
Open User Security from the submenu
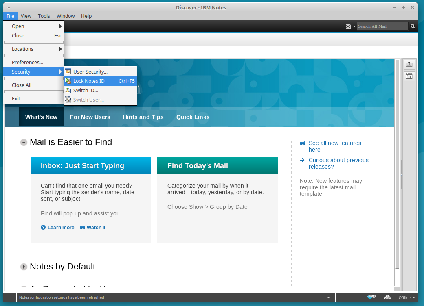coord(90,72)
